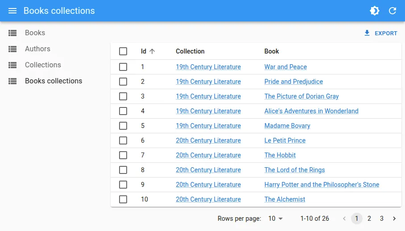This screenshot has width=405, height=231.
Task: Open 20th Century Literature link in row 10
Action: tap(208, 199)
